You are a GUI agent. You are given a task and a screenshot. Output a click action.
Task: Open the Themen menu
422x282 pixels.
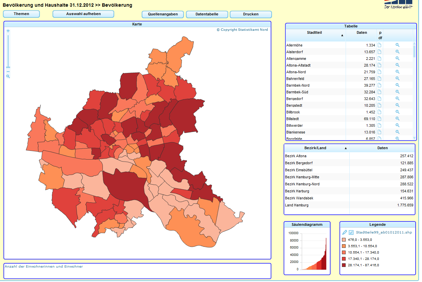tap(21, 14)
